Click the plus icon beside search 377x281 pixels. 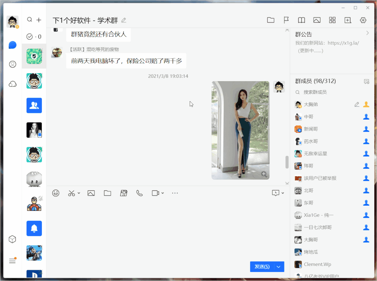pos(39,20)
